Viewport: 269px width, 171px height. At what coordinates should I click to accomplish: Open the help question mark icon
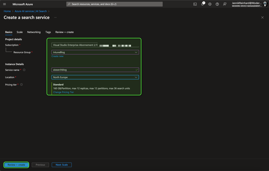click(x=217, y=4)
